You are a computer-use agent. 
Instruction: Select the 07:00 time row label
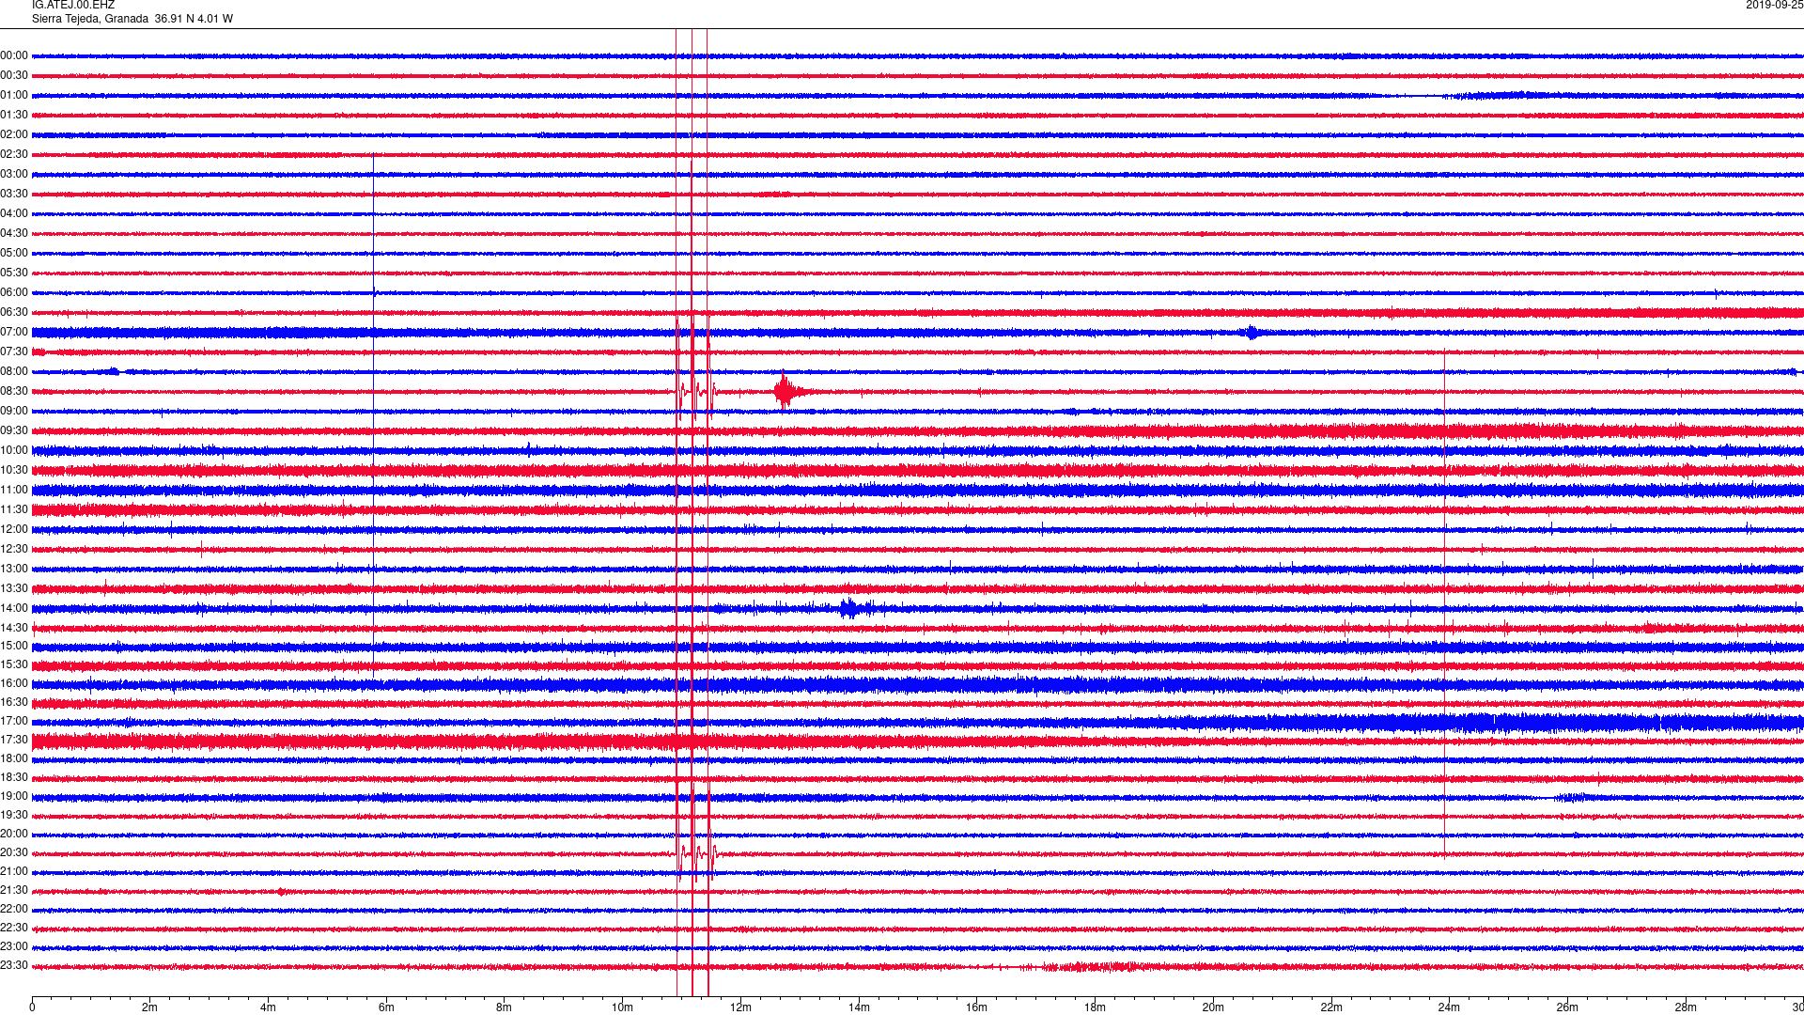click(14, 333)
